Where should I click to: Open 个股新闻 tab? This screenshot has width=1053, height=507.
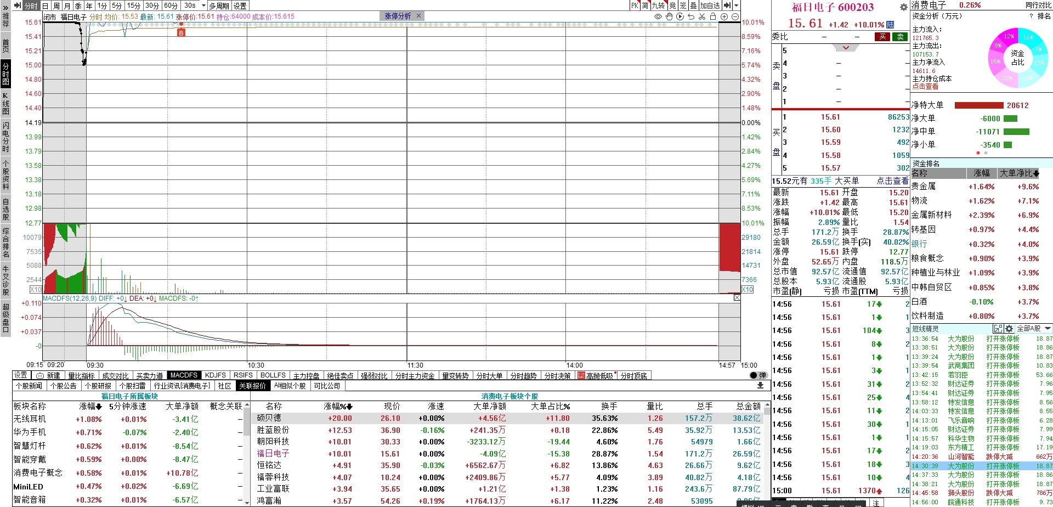click(x=29, y=386)
